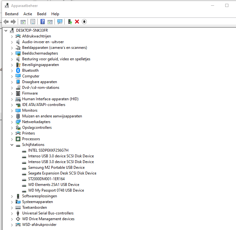Select WD My Passport 0748 USB Device
This screenshot has height=230, width=236.
point(56,190)
